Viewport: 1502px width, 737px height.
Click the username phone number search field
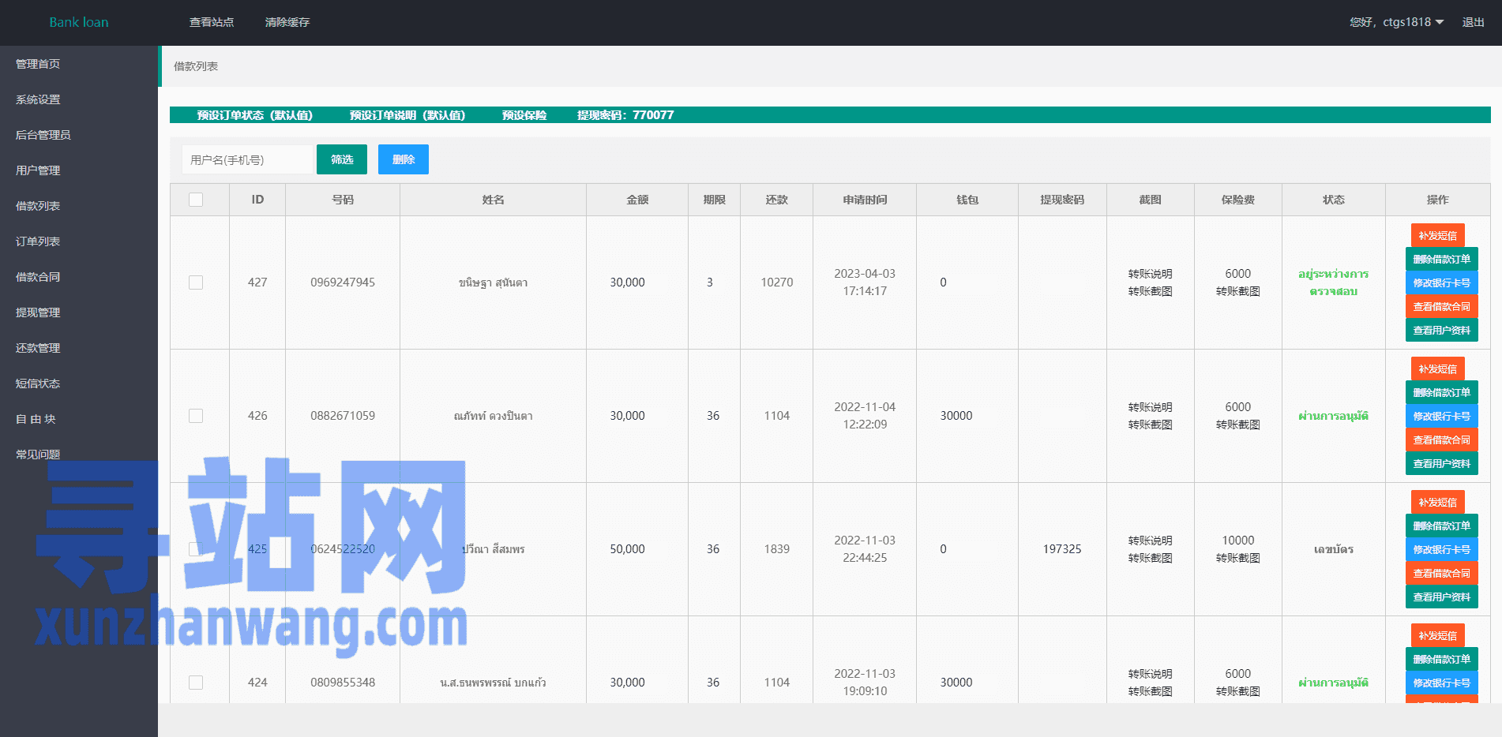(246, 159)
